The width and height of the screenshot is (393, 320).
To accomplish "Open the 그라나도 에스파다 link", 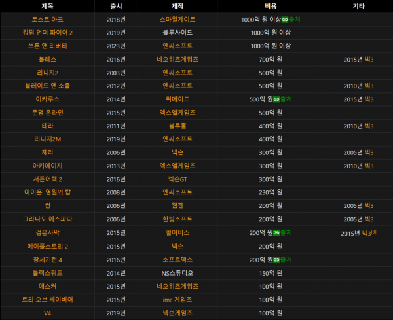I will point(47,219).
